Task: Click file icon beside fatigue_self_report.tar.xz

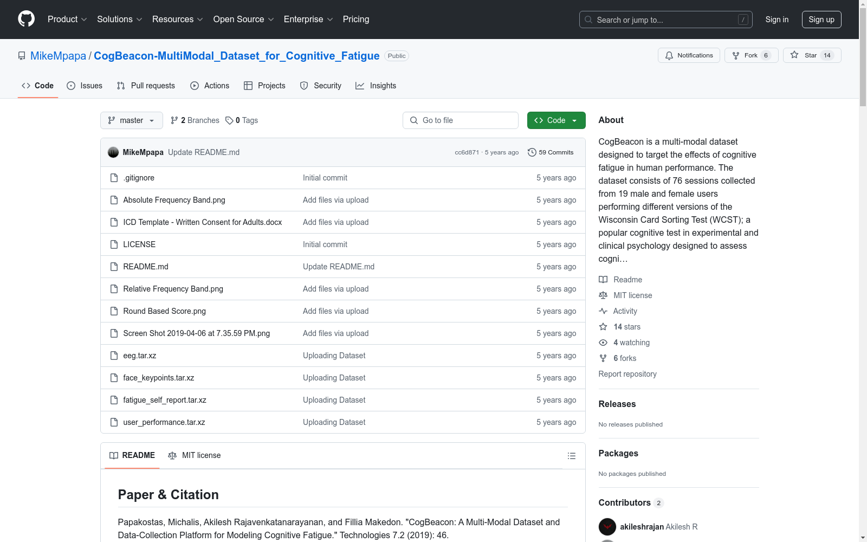Action: point(114,400)
